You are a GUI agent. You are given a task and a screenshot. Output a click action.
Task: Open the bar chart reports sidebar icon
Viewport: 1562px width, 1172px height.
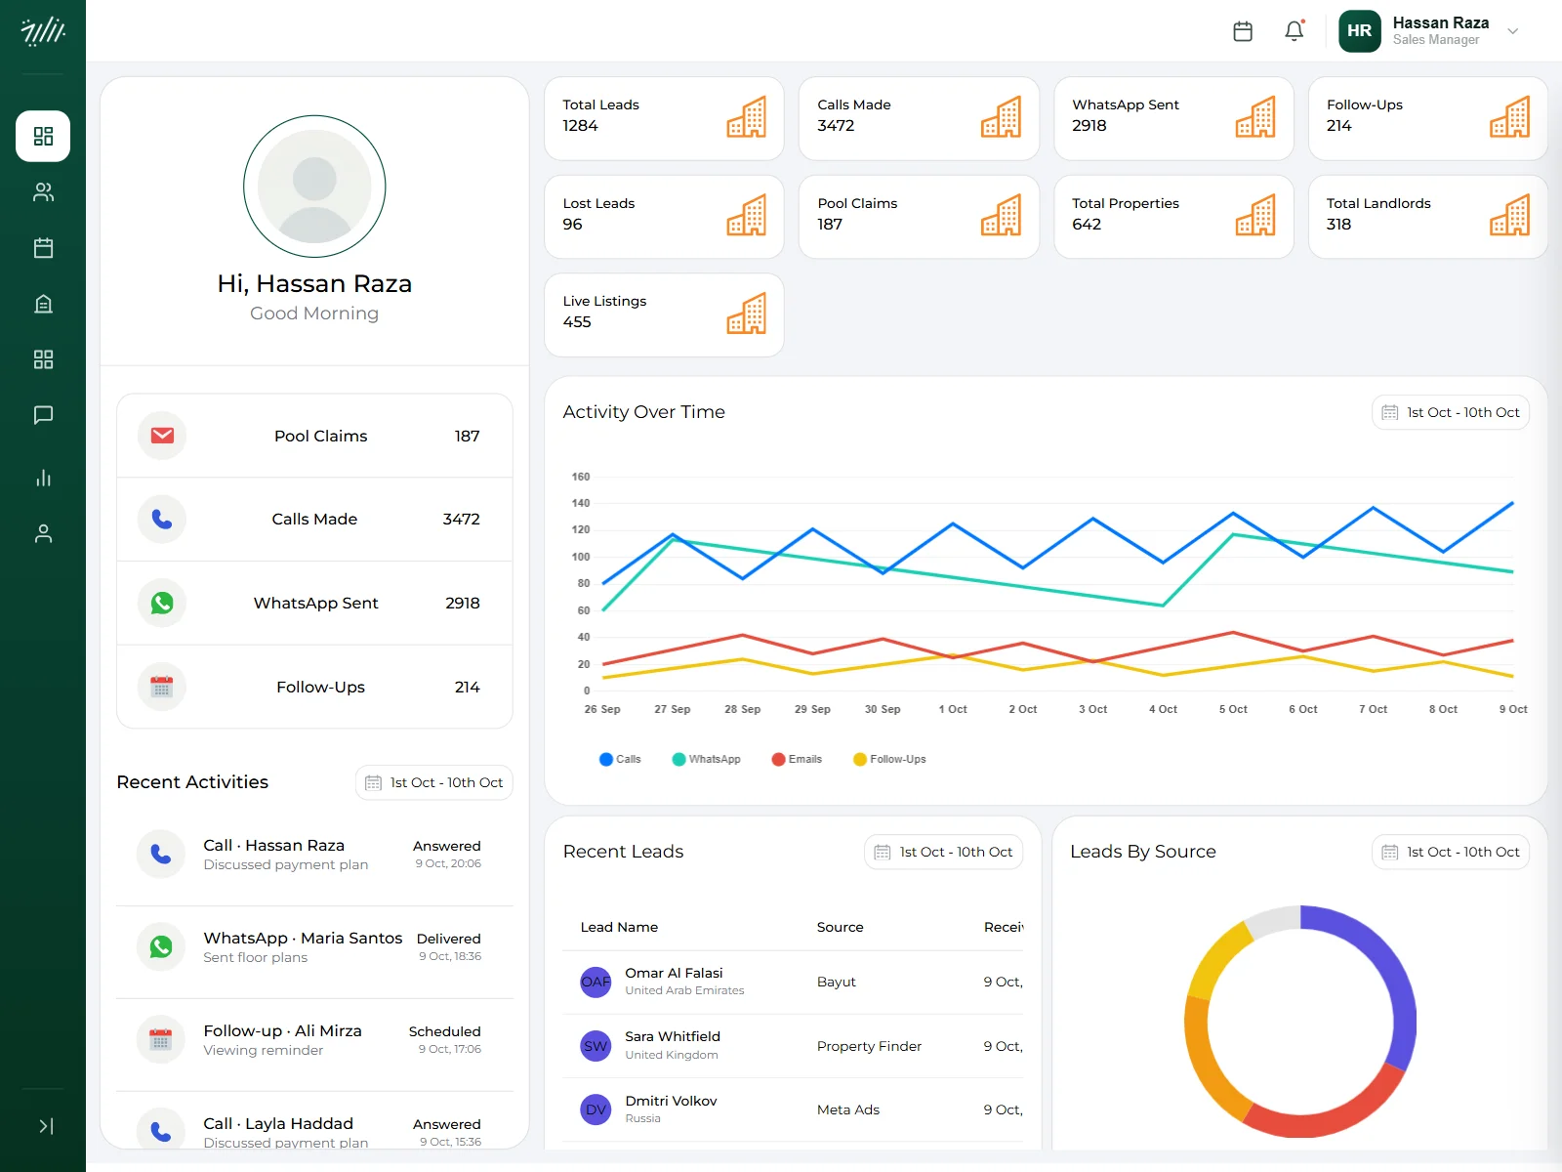(43, 478)
